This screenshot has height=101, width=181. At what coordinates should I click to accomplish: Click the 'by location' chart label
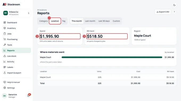pyautogui.click(x=169, y=52)
